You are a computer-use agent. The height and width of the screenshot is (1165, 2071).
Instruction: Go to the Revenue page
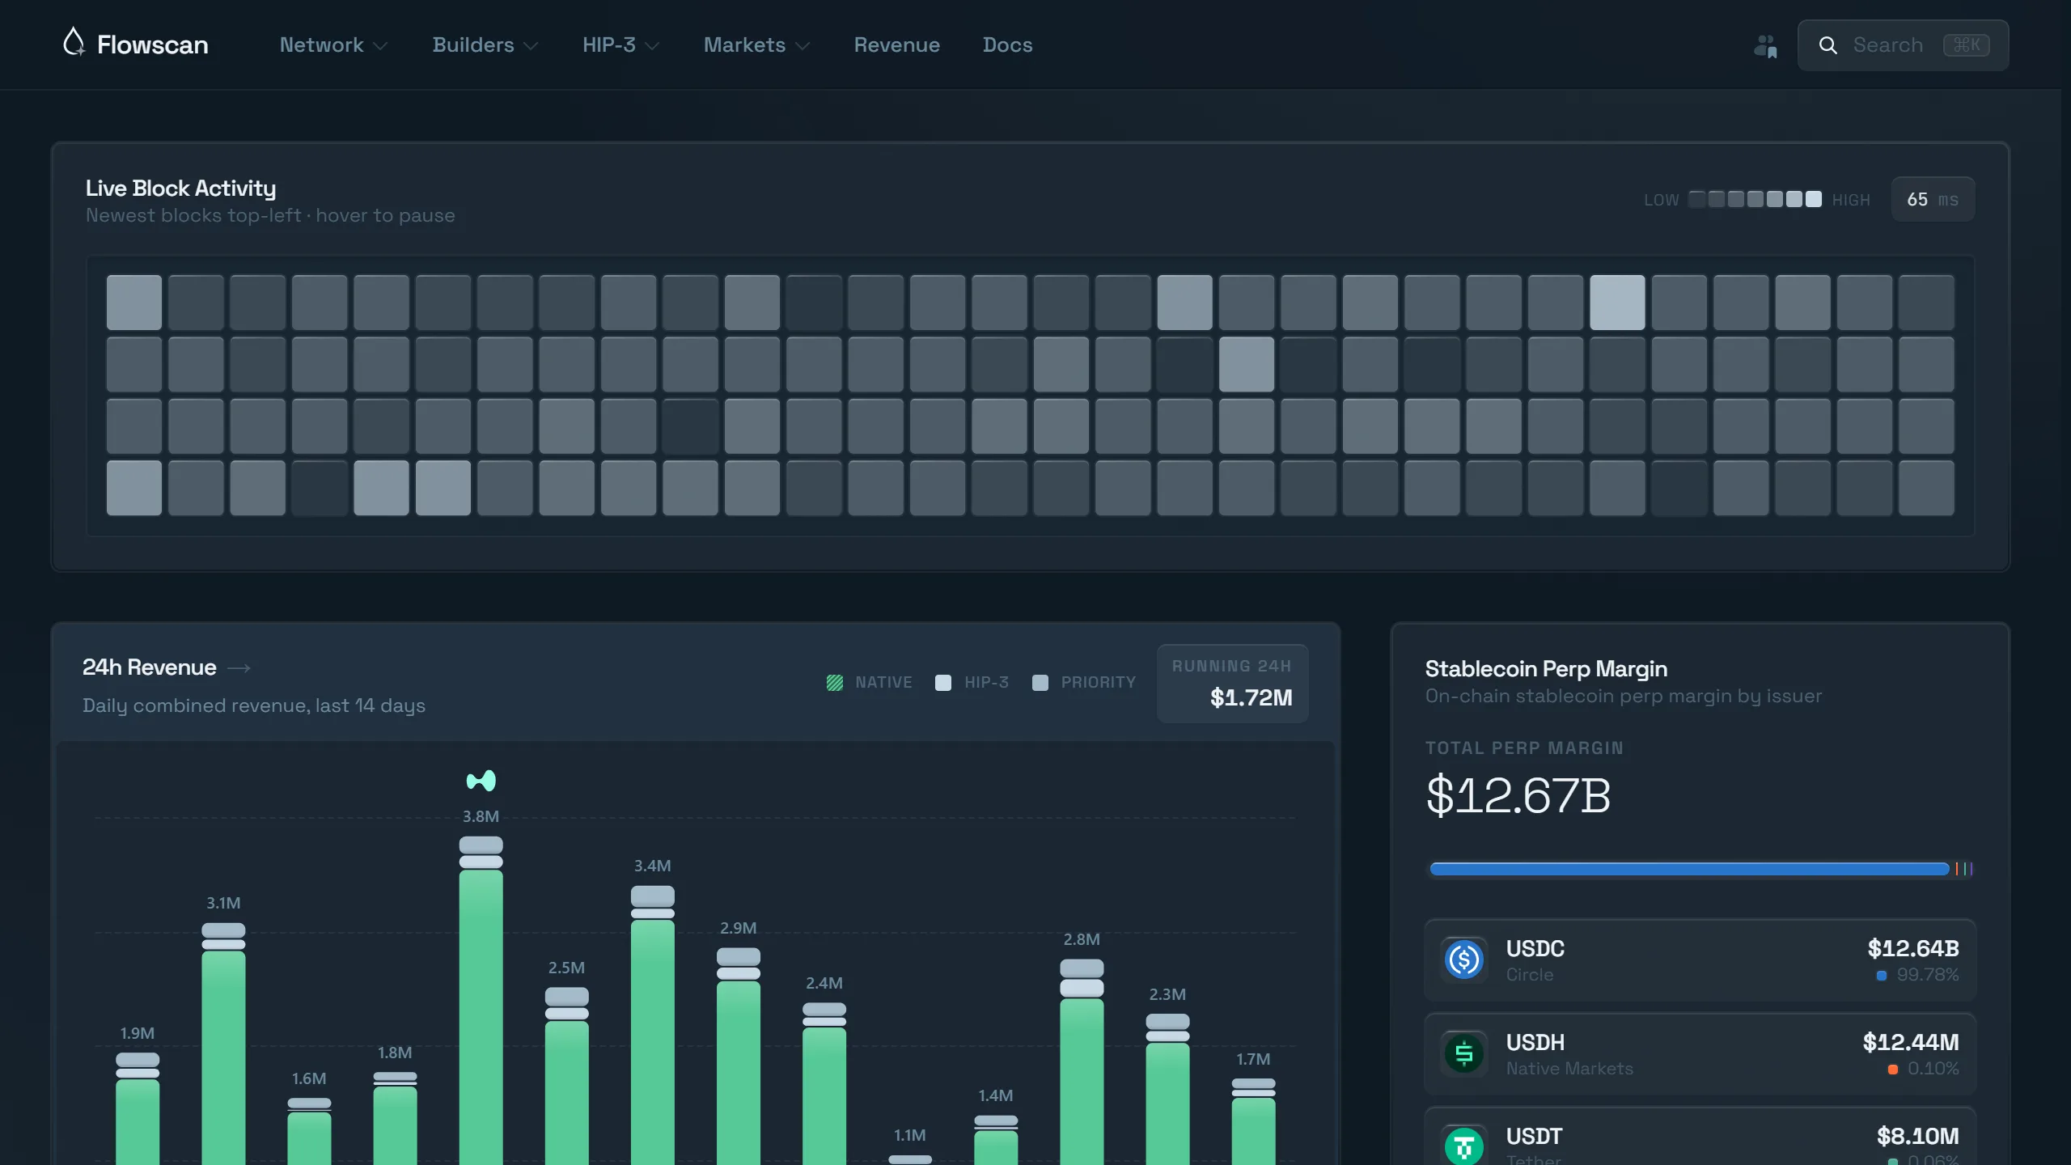pos(896,45)
